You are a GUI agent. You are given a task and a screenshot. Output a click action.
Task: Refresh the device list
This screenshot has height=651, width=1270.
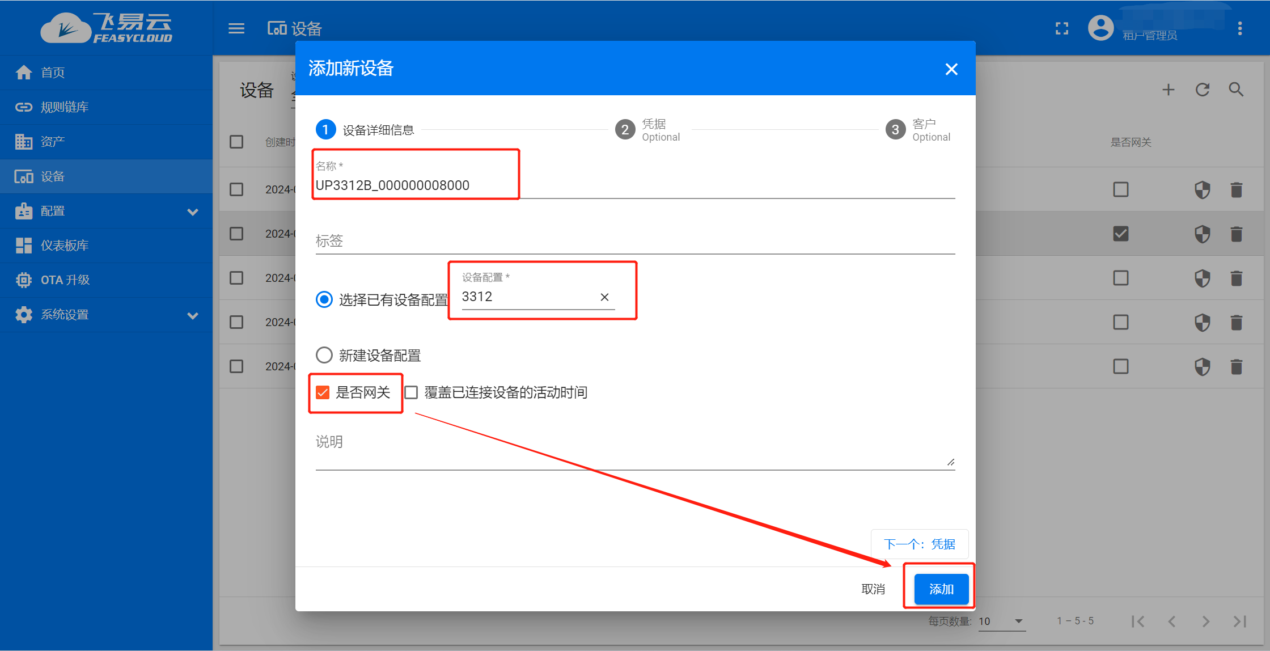point(1202,90)
